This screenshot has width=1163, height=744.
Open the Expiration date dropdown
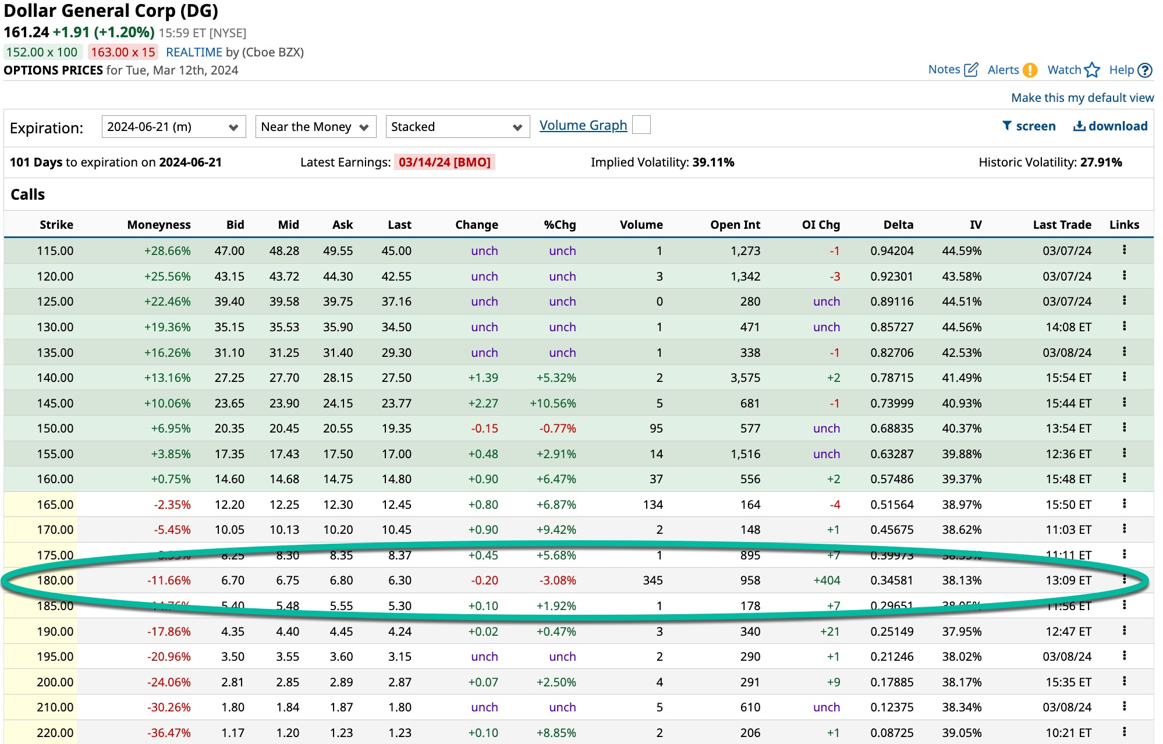click(173, 126)
